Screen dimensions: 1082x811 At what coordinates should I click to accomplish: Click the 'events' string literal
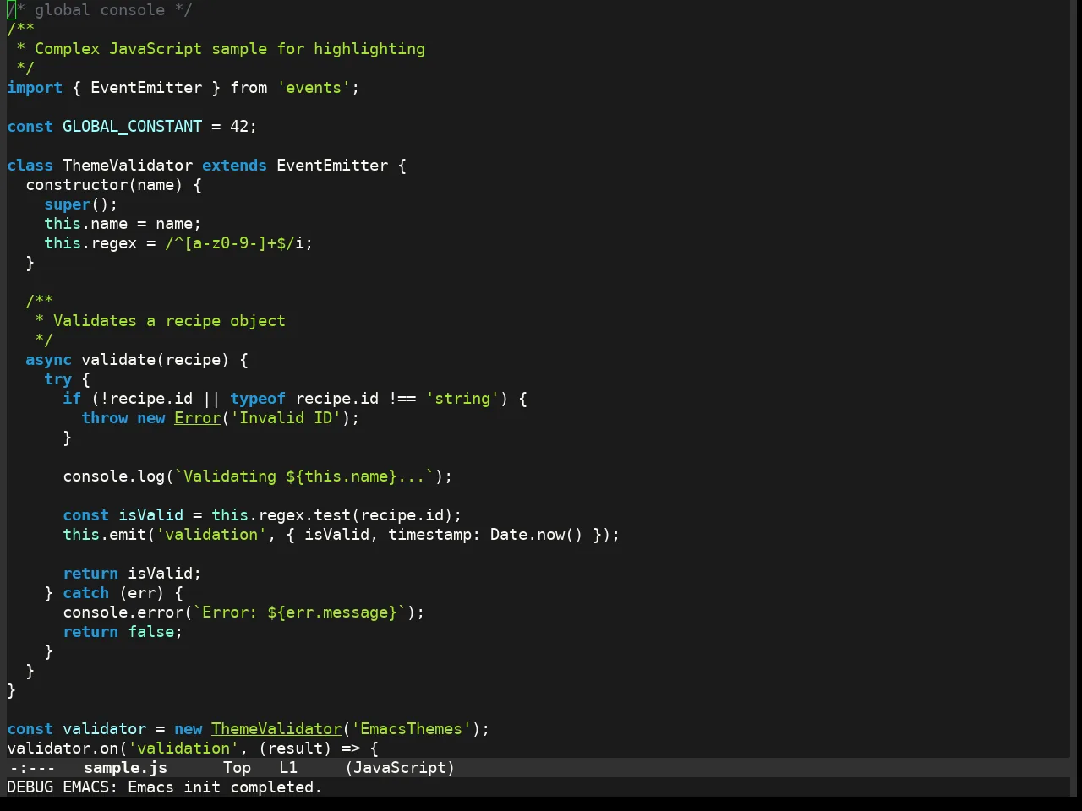[314, 88]
